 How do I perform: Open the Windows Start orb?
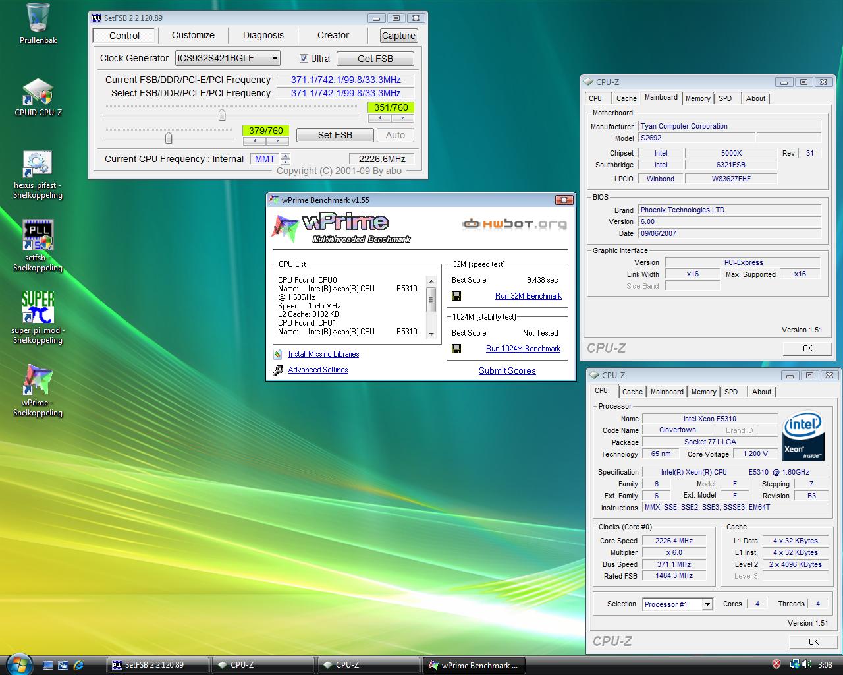(x=18, y=664)
